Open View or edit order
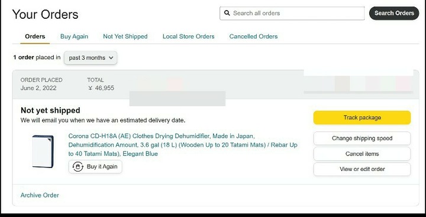This screenshot has width=426, height=217. click(362, 169)
